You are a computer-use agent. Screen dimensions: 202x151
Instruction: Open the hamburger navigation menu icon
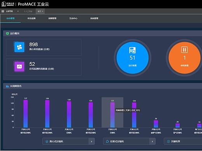coord(3,11)
